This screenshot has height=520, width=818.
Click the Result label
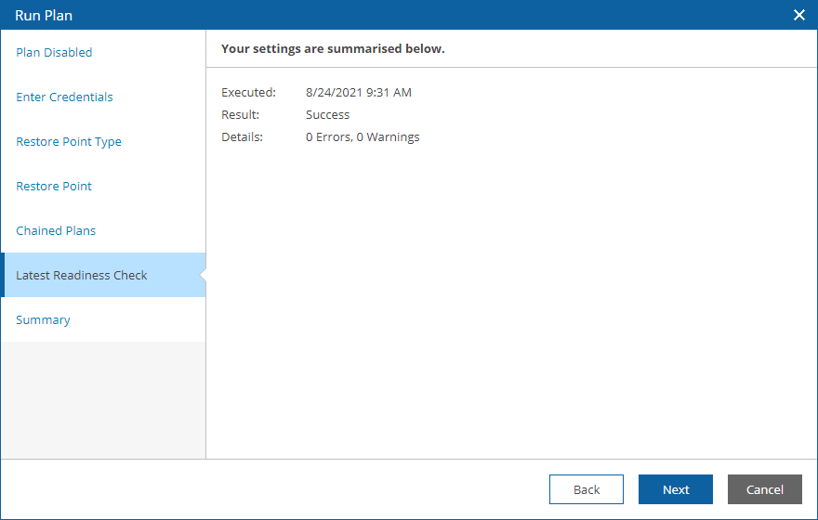click(240, 114)
